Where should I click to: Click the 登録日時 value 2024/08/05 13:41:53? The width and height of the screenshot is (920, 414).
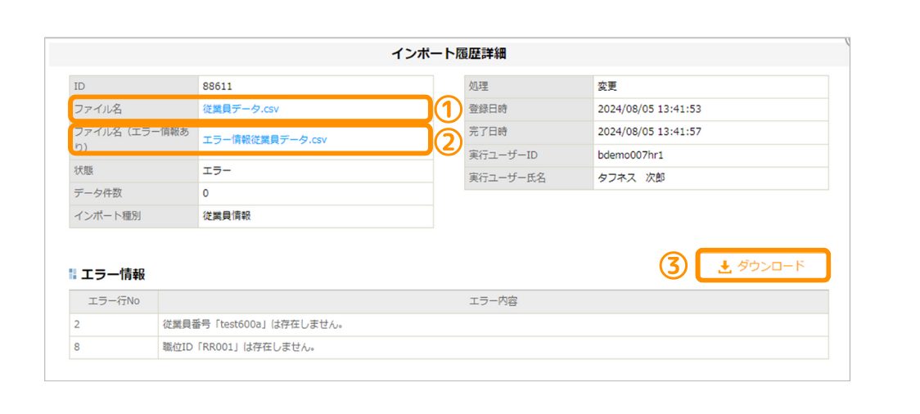(649, 109)
